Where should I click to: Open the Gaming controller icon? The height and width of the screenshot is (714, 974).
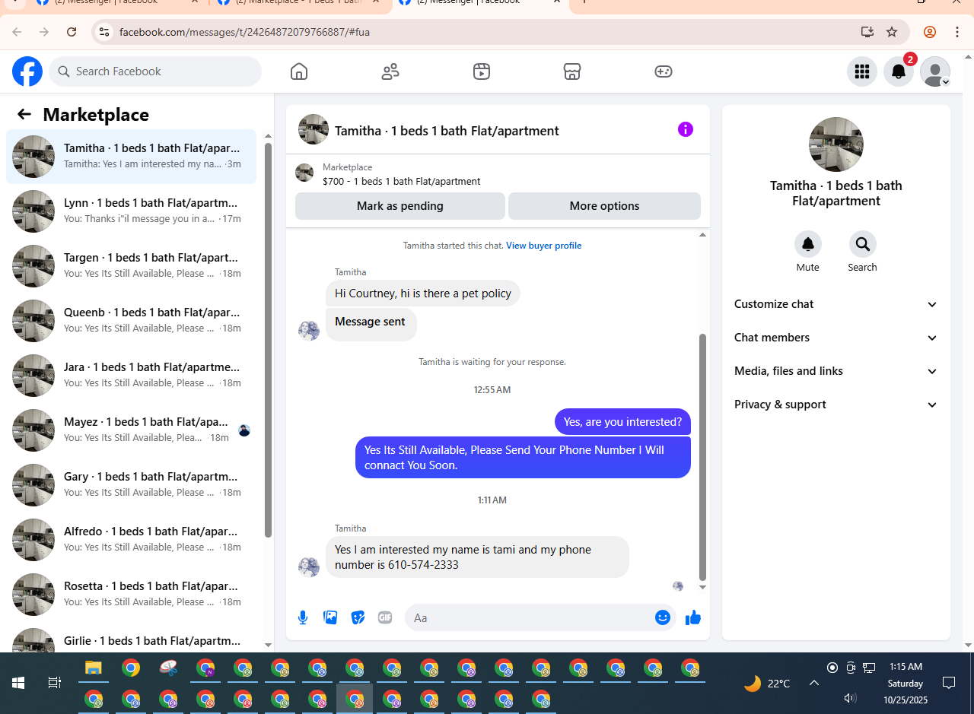[x=664, y=71]
